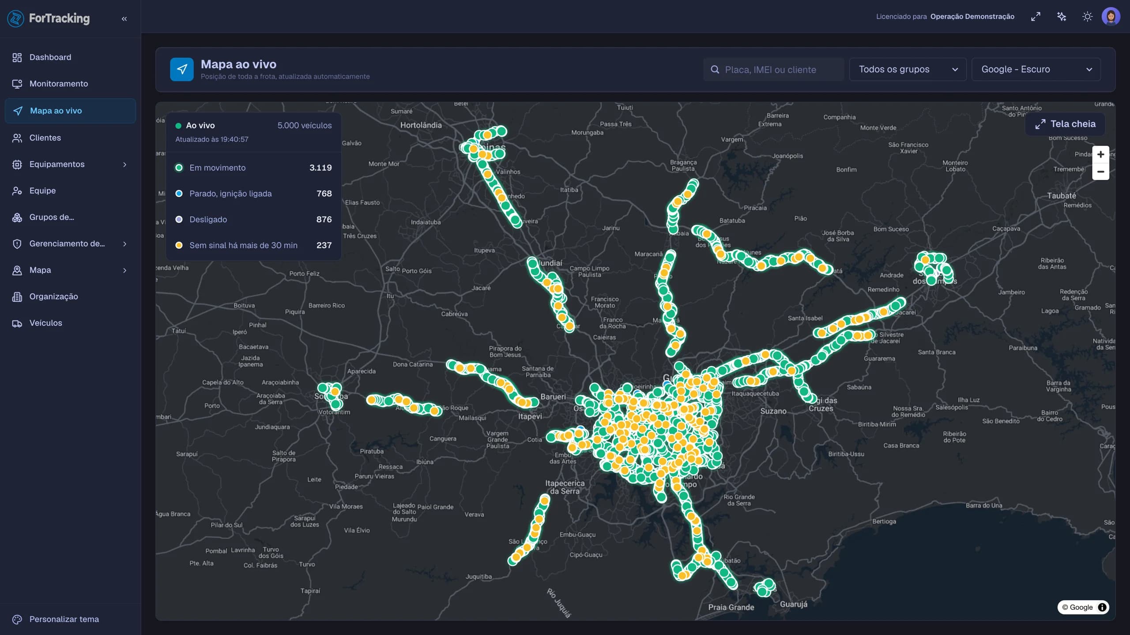This screenshot has width=1130, height=635.
Task: Click the © Google attribution label
Action: point(1077,607)
